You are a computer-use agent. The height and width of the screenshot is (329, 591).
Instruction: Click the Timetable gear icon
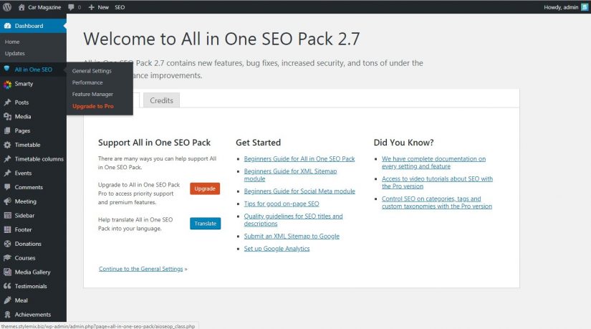point(7,145)
